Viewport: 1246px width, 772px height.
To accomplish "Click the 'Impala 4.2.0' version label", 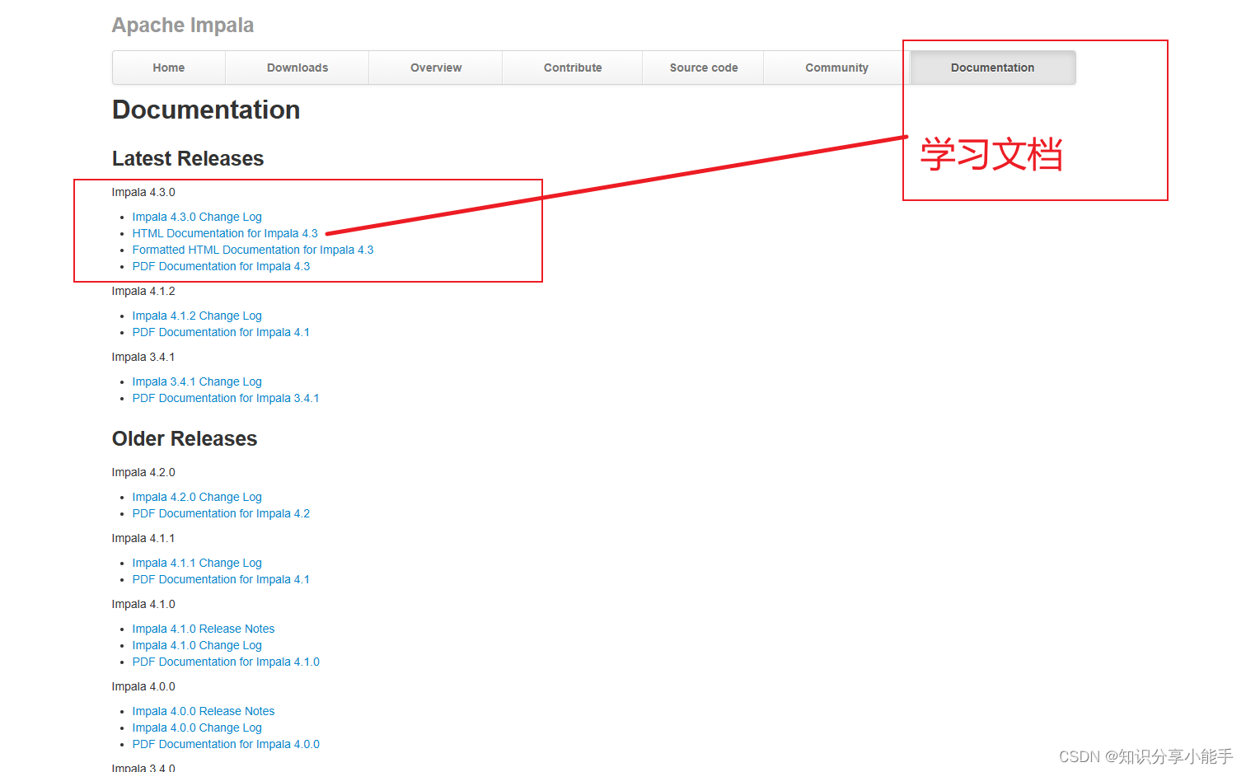I will [143, 472].
